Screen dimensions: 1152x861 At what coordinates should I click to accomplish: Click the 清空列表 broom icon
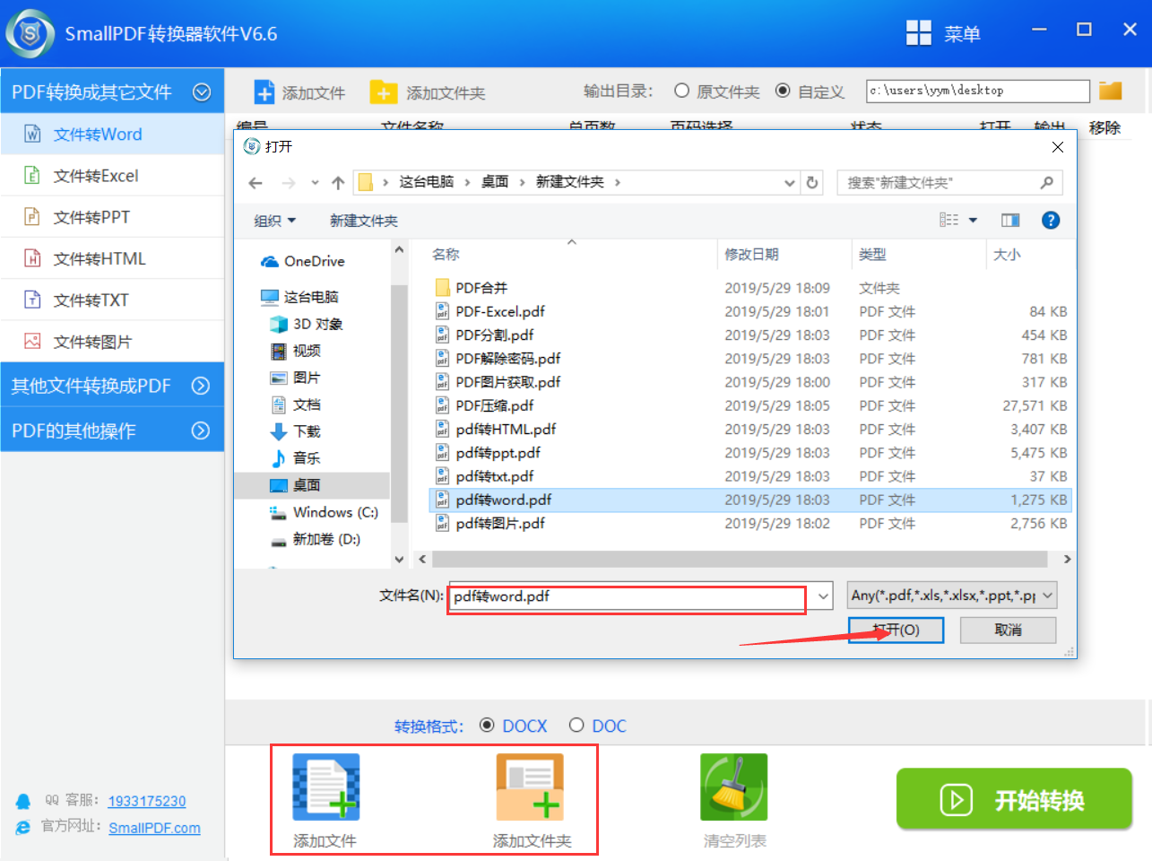point(734,787)
